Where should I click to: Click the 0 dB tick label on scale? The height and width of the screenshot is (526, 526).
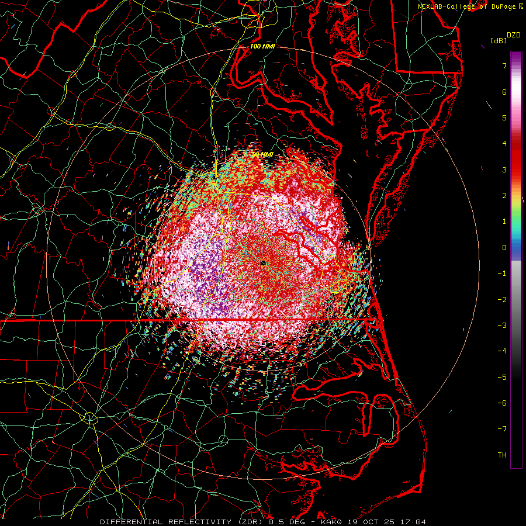504,248
